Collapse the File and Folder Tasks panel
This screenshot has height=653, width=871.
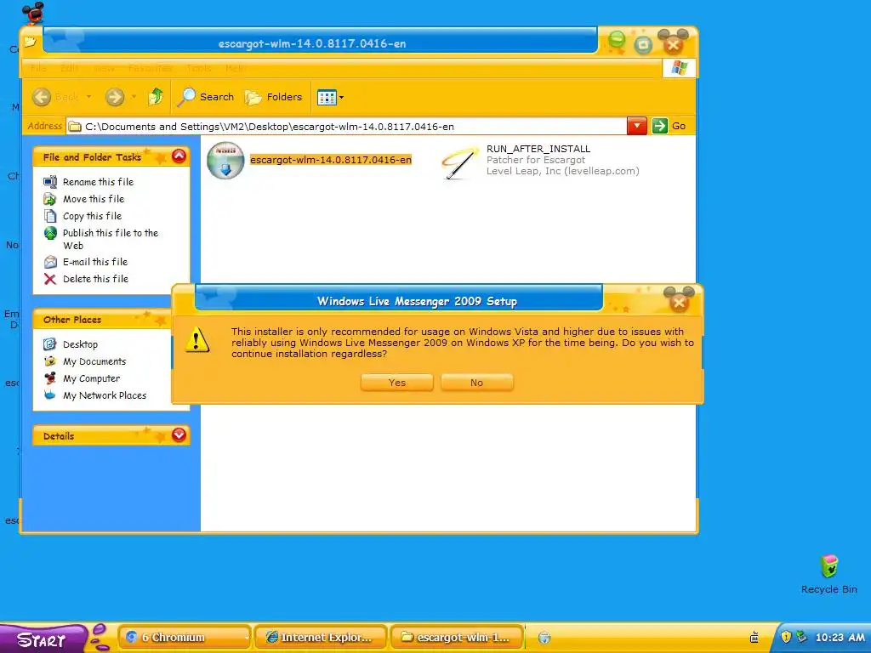179,156
